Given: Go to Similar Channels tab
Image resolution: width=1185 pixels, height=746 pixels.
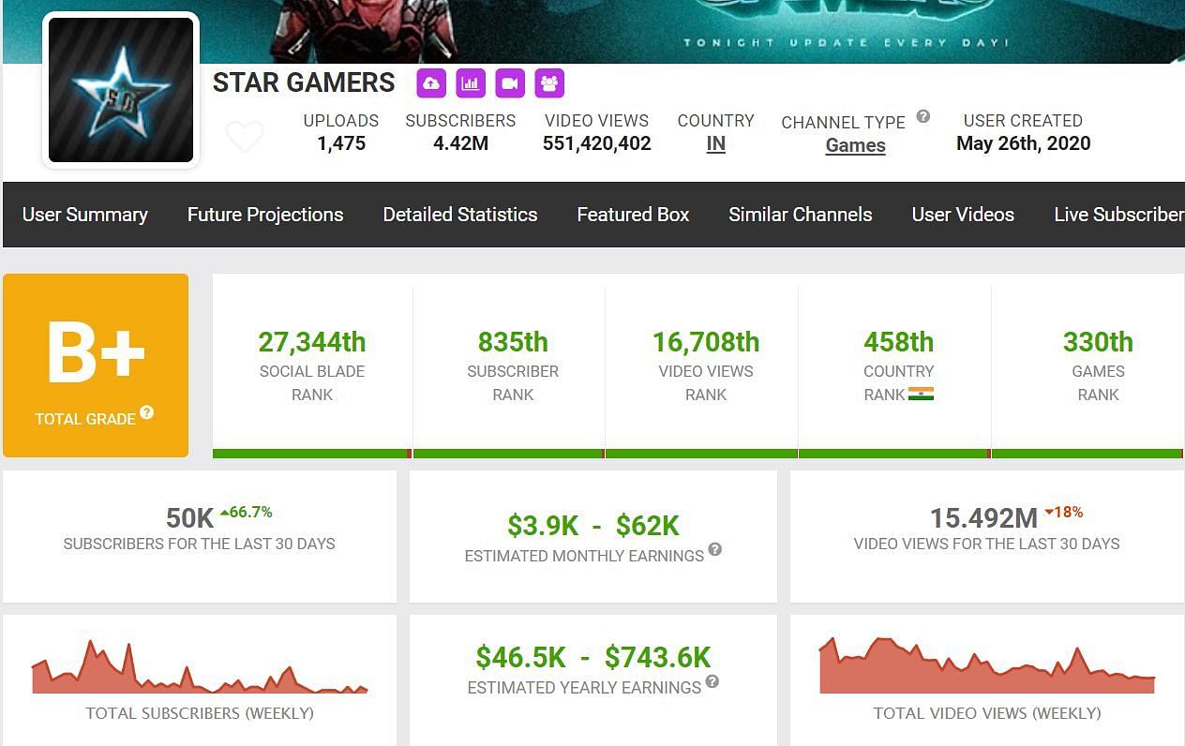Looking at the screenshot, I should (x=801, y=215).
